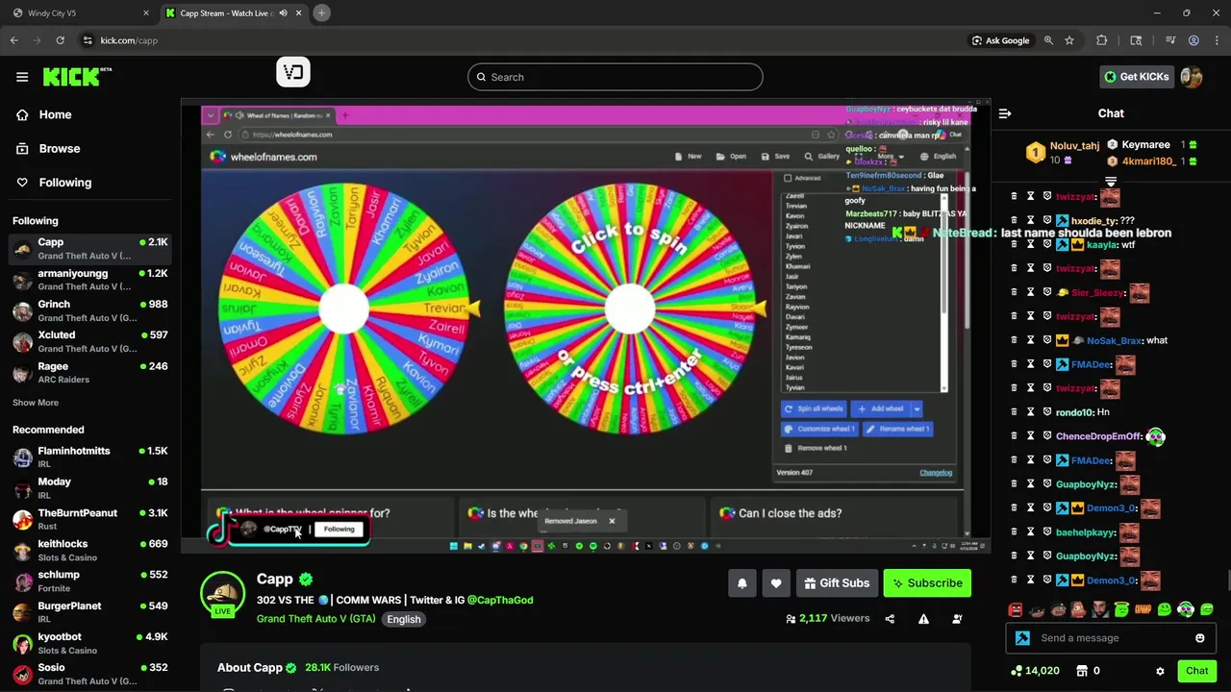Image resolution: width=1231 pixels, height=692 pixels.
Task: Click the share stream icon
Action: click(890, 619)
